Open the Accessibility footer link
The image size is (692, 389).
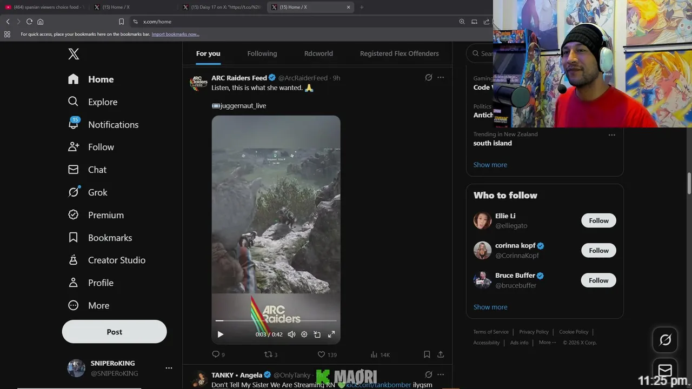coord(487,343)
